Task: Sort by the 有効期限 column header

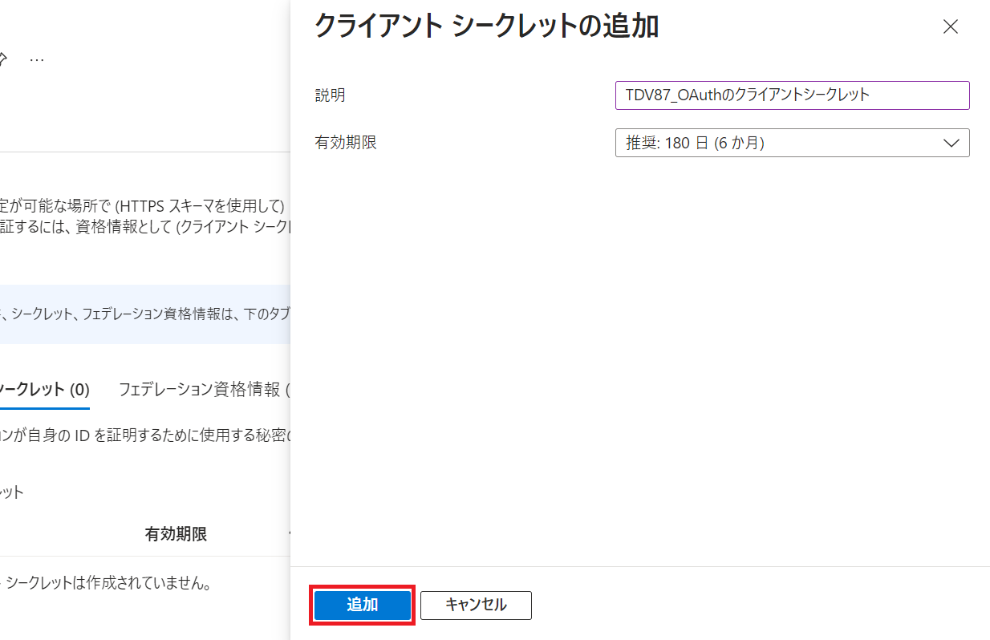Action: (x=176, y=534)
